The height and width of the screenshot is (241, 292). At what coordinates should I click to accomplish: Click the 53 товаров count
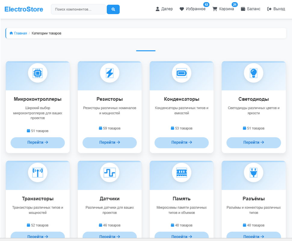pos(184,128)
